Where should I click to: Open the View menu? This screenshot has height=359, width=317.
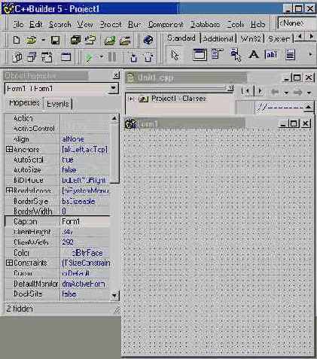click(85, 24)
